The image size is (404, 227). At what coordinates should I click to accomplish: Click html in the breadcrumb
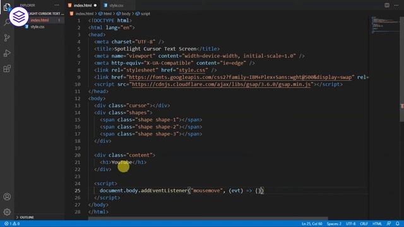coord(107,14)
